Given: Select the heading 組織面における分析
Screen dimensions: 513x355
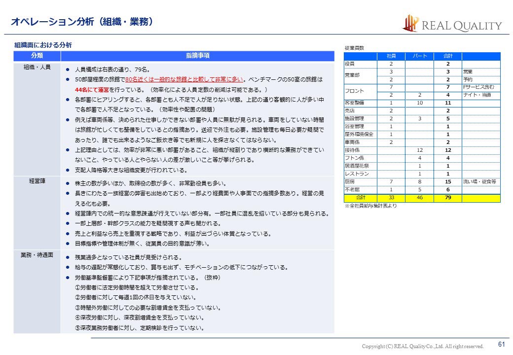Looking at the screenshot, I should coord(43,45).
